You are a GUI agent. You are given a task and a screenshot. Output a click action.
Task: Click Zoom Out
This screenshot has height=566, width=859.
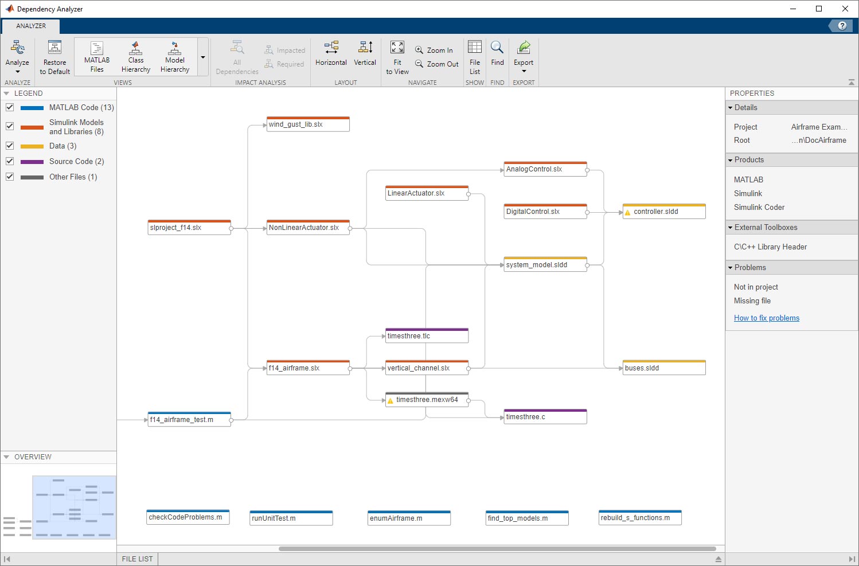point(437,64)
